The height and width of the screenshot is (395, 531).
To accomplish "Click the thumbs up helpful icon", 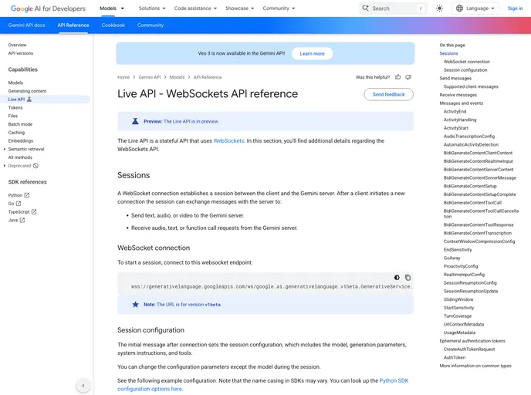I will 398,77.
